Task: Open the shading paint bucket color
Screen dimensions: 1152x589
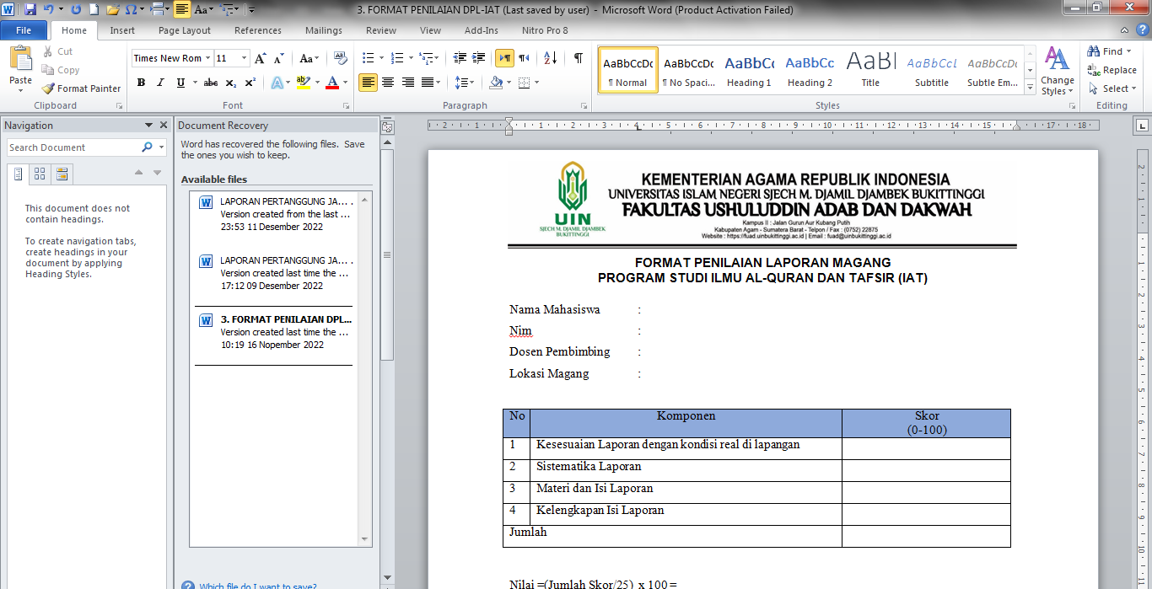Action: point(496,83)
